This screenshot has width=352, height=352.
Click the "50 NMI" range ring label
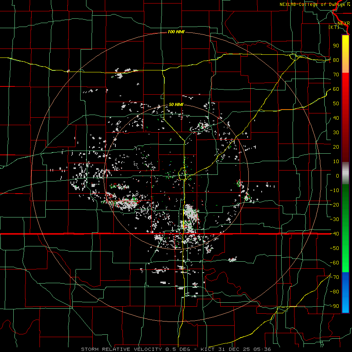(x=176, y=104)
